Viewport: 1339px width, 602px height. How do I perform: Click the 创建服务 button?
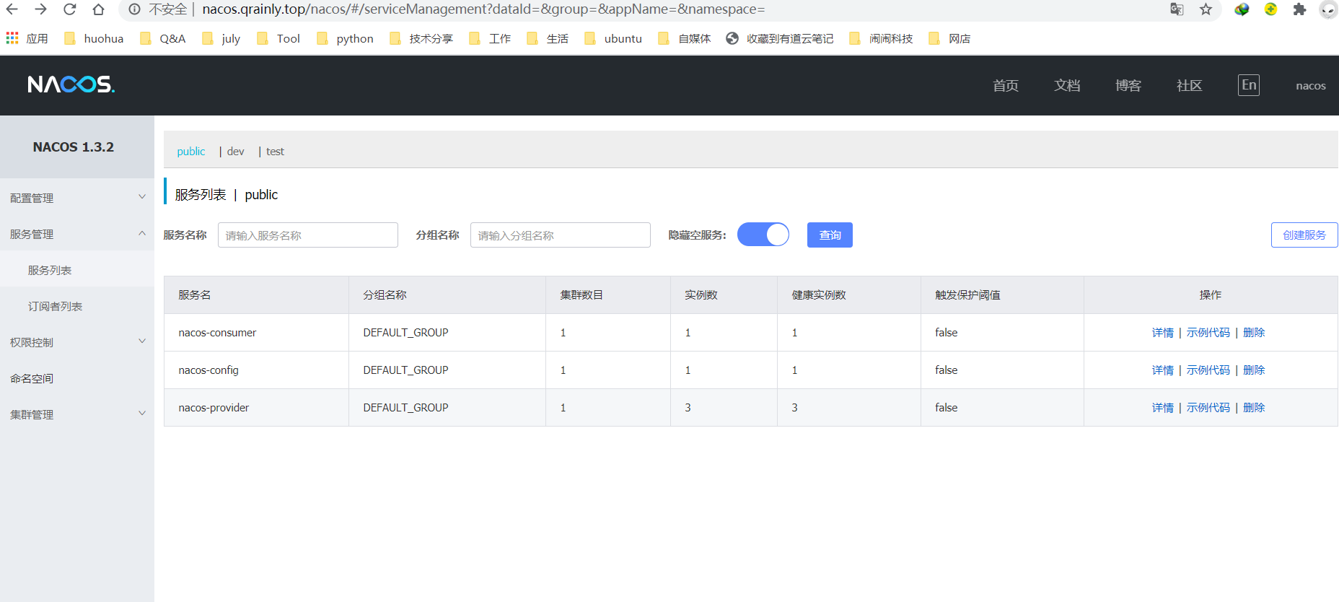[1304, 235]
